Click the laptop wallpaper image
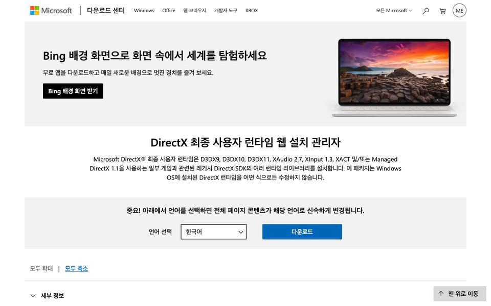The image size is (491, 306). (x=394, y=78)
